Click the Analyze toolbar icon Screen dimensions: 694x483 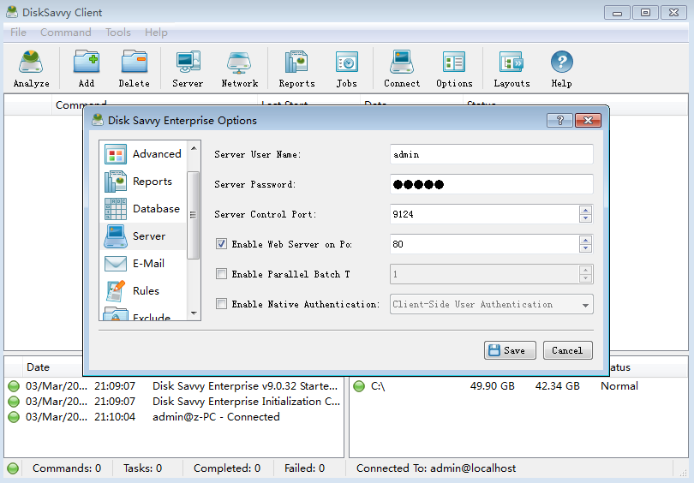(x=31, y=69)
